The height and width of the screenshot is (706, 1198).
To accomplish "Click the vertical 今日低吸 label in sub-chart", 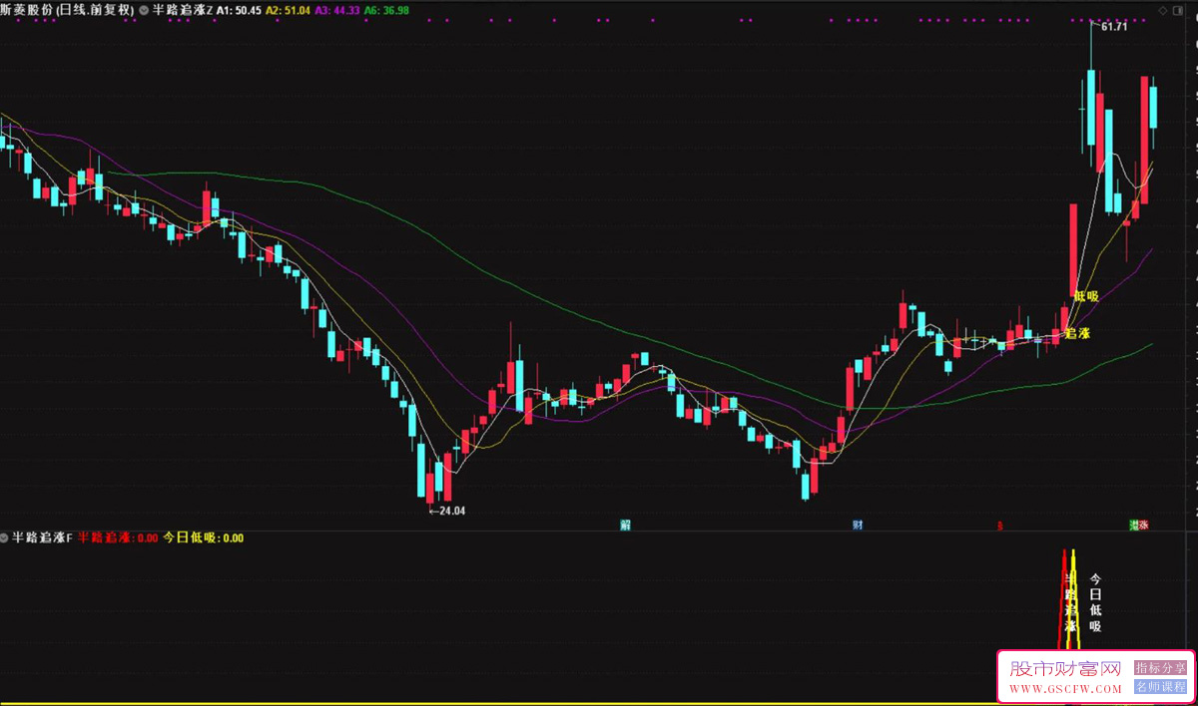I will tap(1095, 602).
